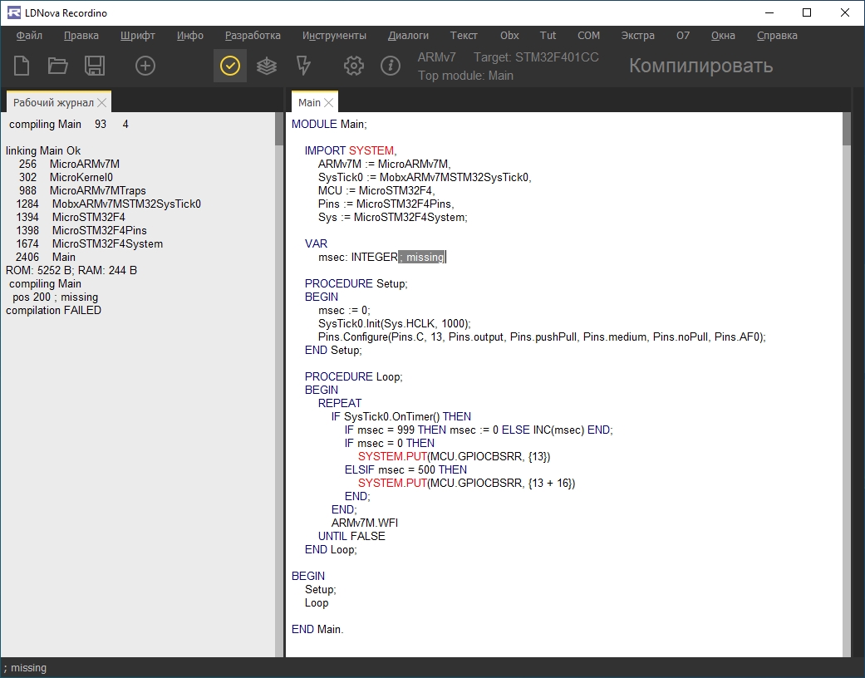
Task: Click the info circle icon
Action: (391, 66)
